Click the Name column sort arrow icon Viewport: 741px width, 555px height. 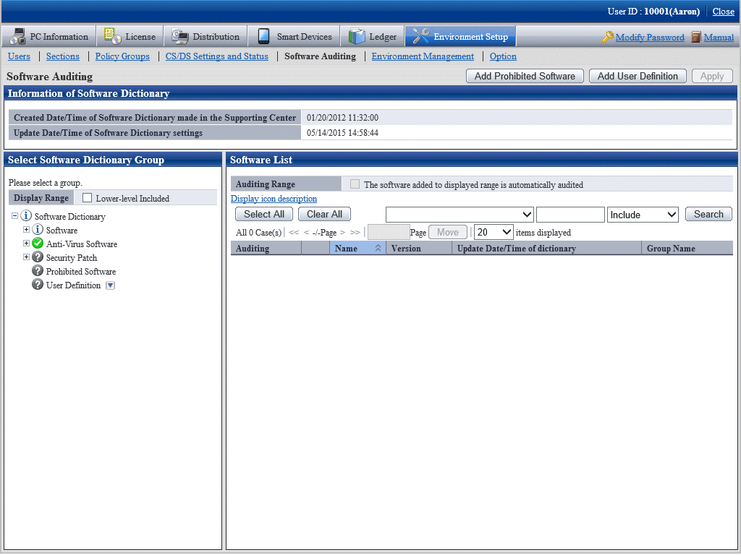378,249
